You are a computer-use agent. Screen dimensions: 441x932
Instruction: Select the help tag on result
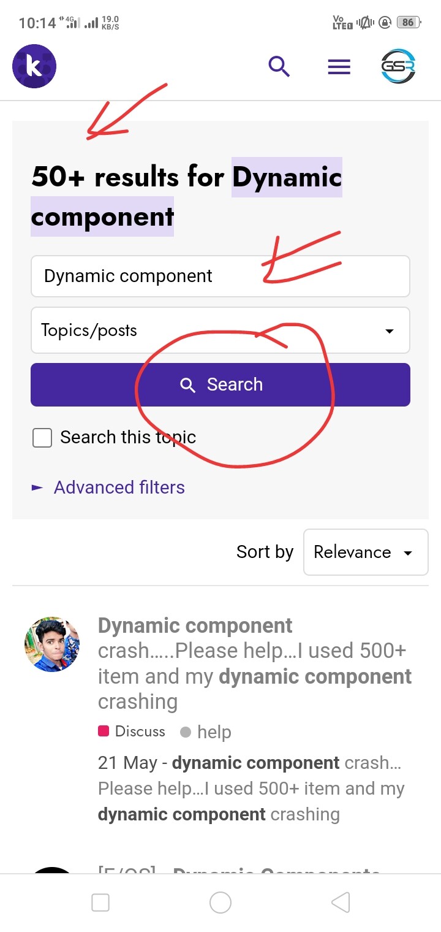pyautogui.click(x=213, y=731)
